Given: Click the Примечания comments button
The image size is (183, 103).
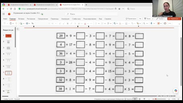Looking at the screenshot, I should coord(131,19).
